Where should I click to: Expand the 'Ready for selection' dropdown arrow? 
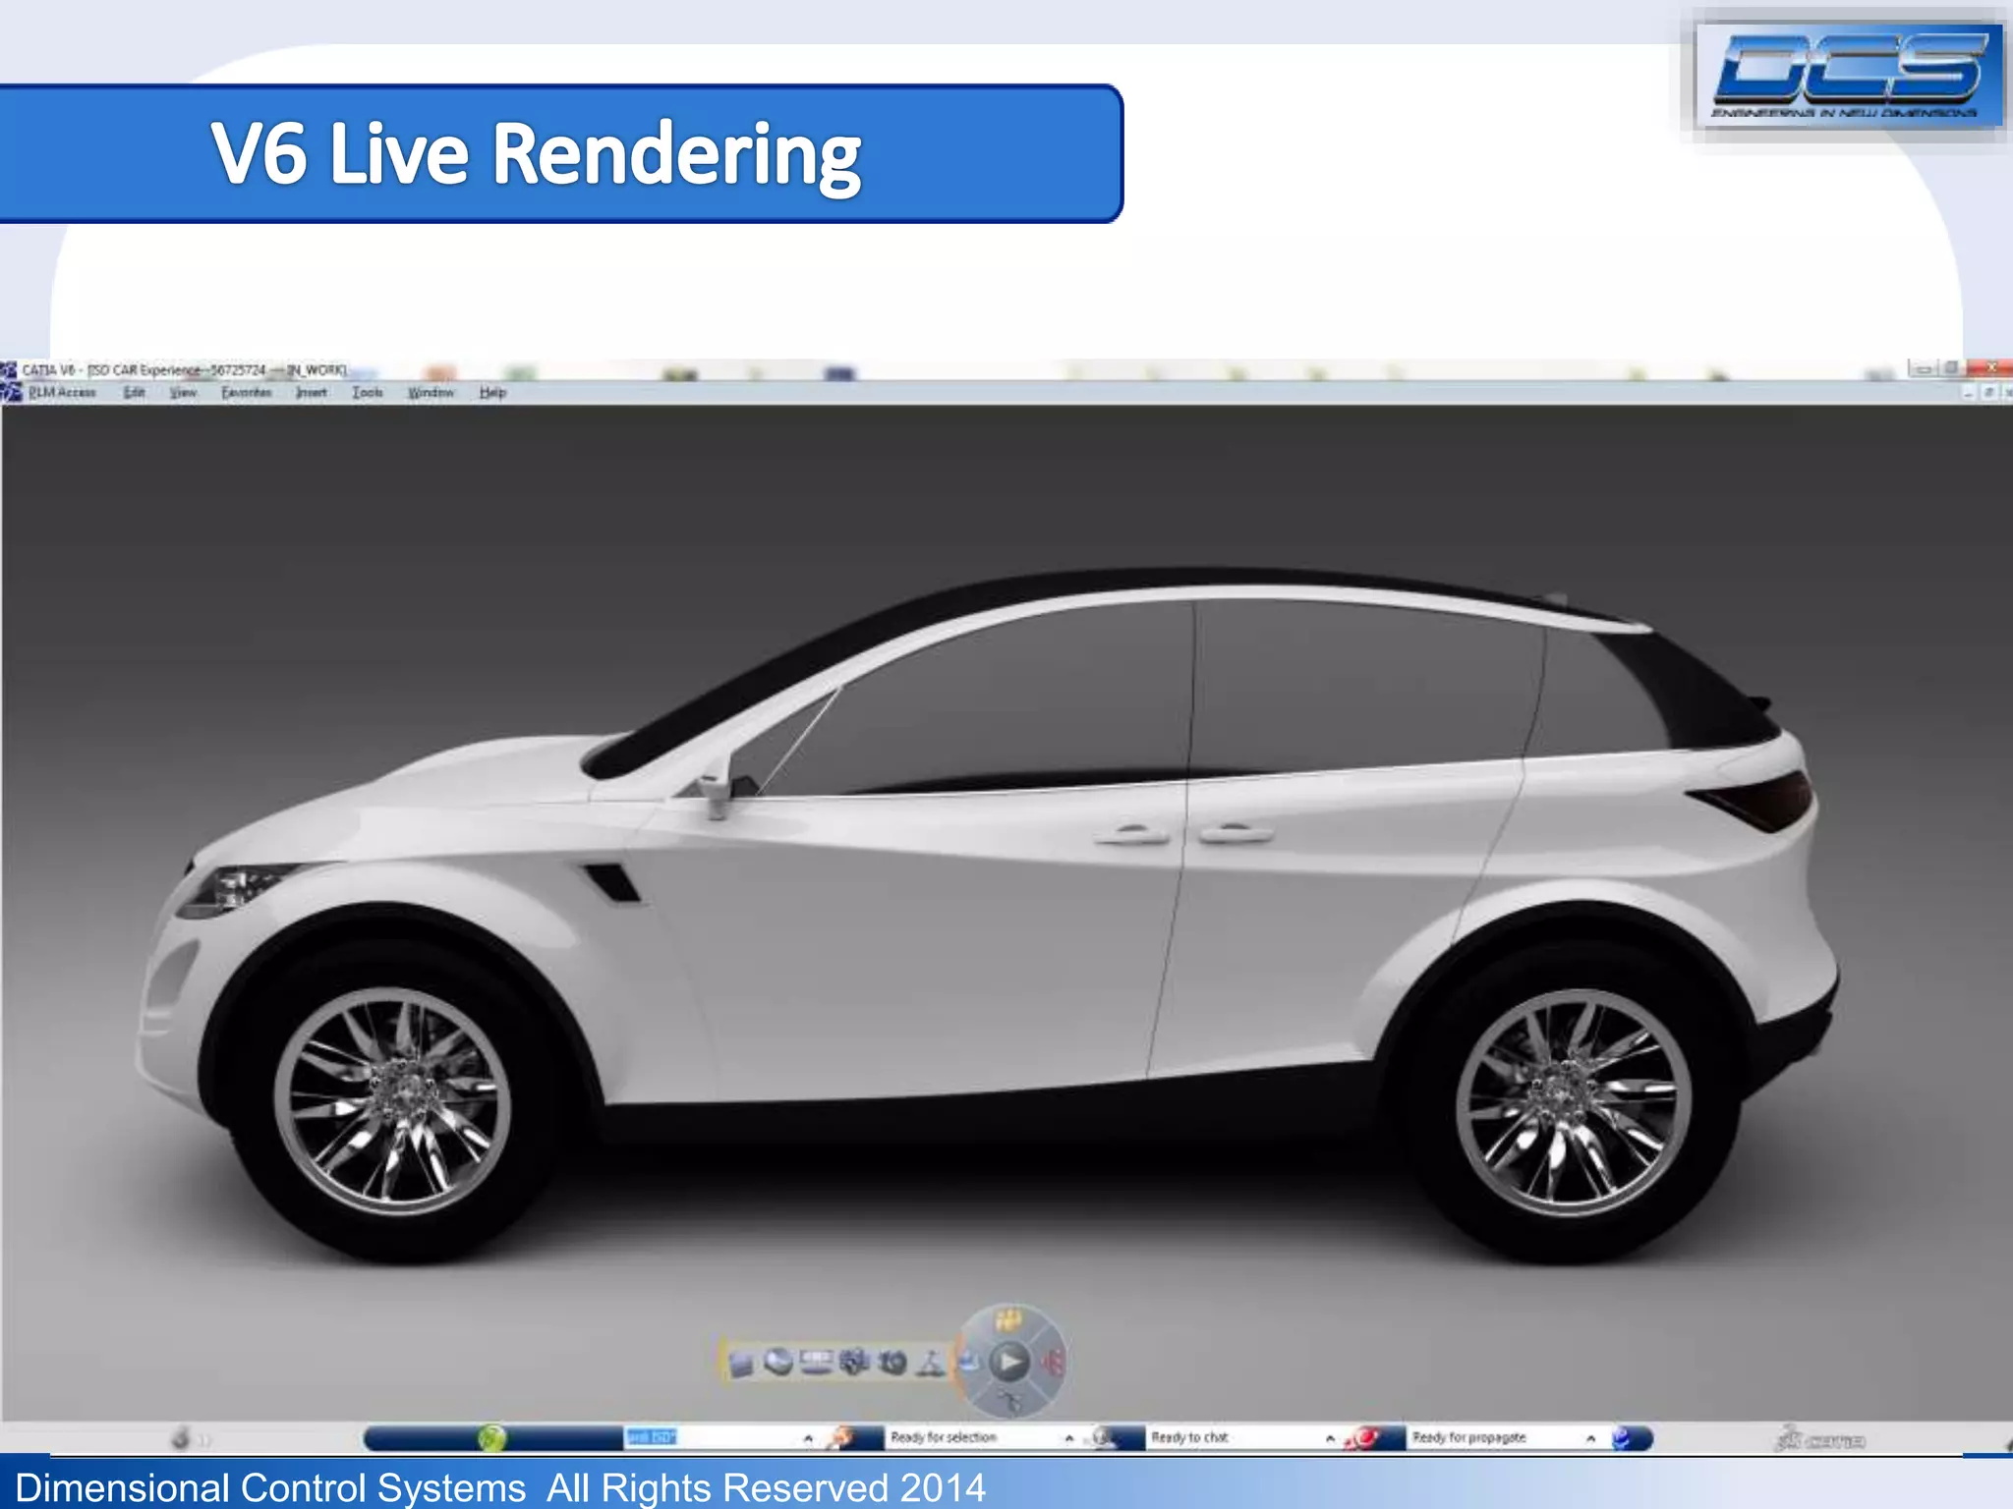point(1069,1438)
